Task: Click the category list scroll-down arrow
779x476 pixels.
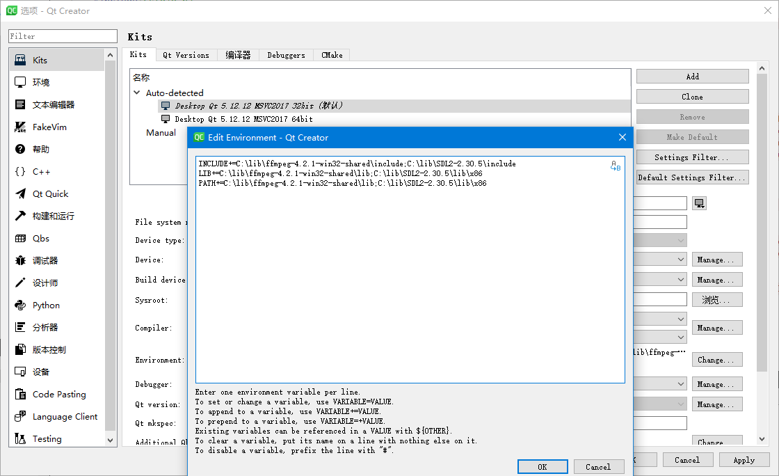Action: pyautogui.click(x=111, y=441)
